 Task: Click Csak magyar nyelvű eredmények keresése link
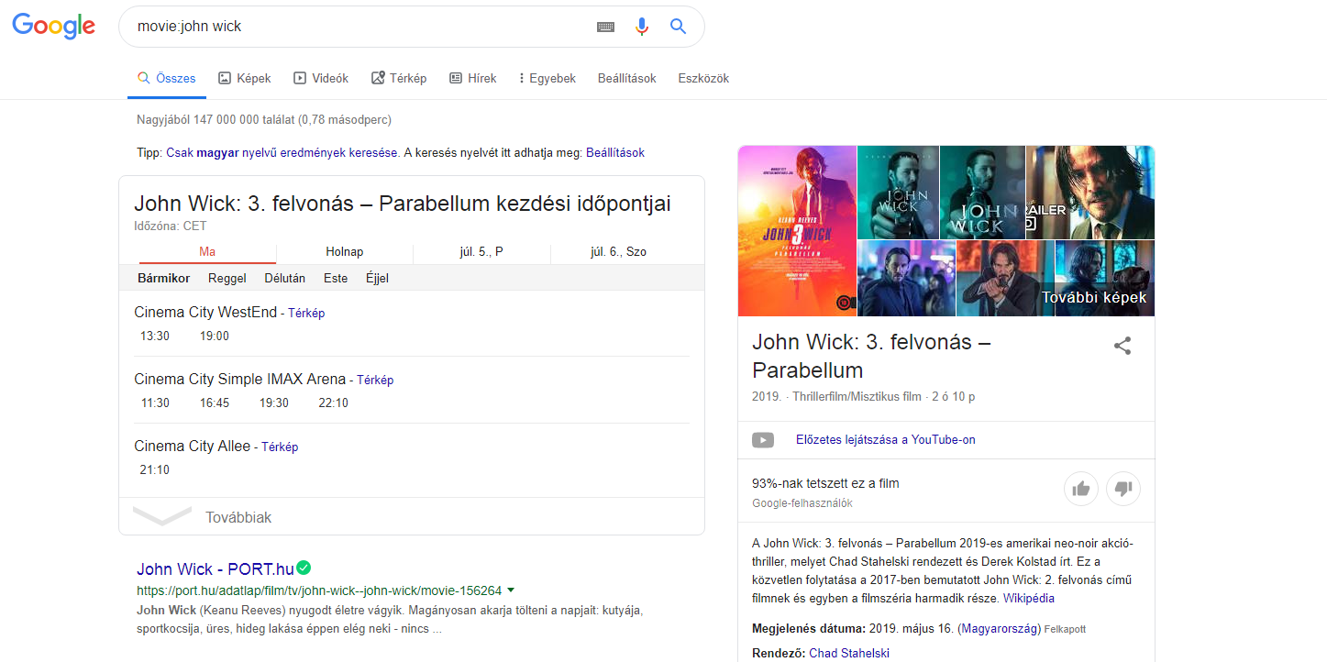[282, 153]
